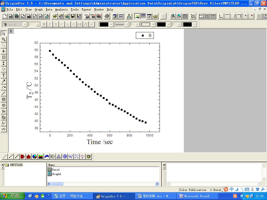Create a Bar chart plot
267x200 pixels.
pos(22,157)
